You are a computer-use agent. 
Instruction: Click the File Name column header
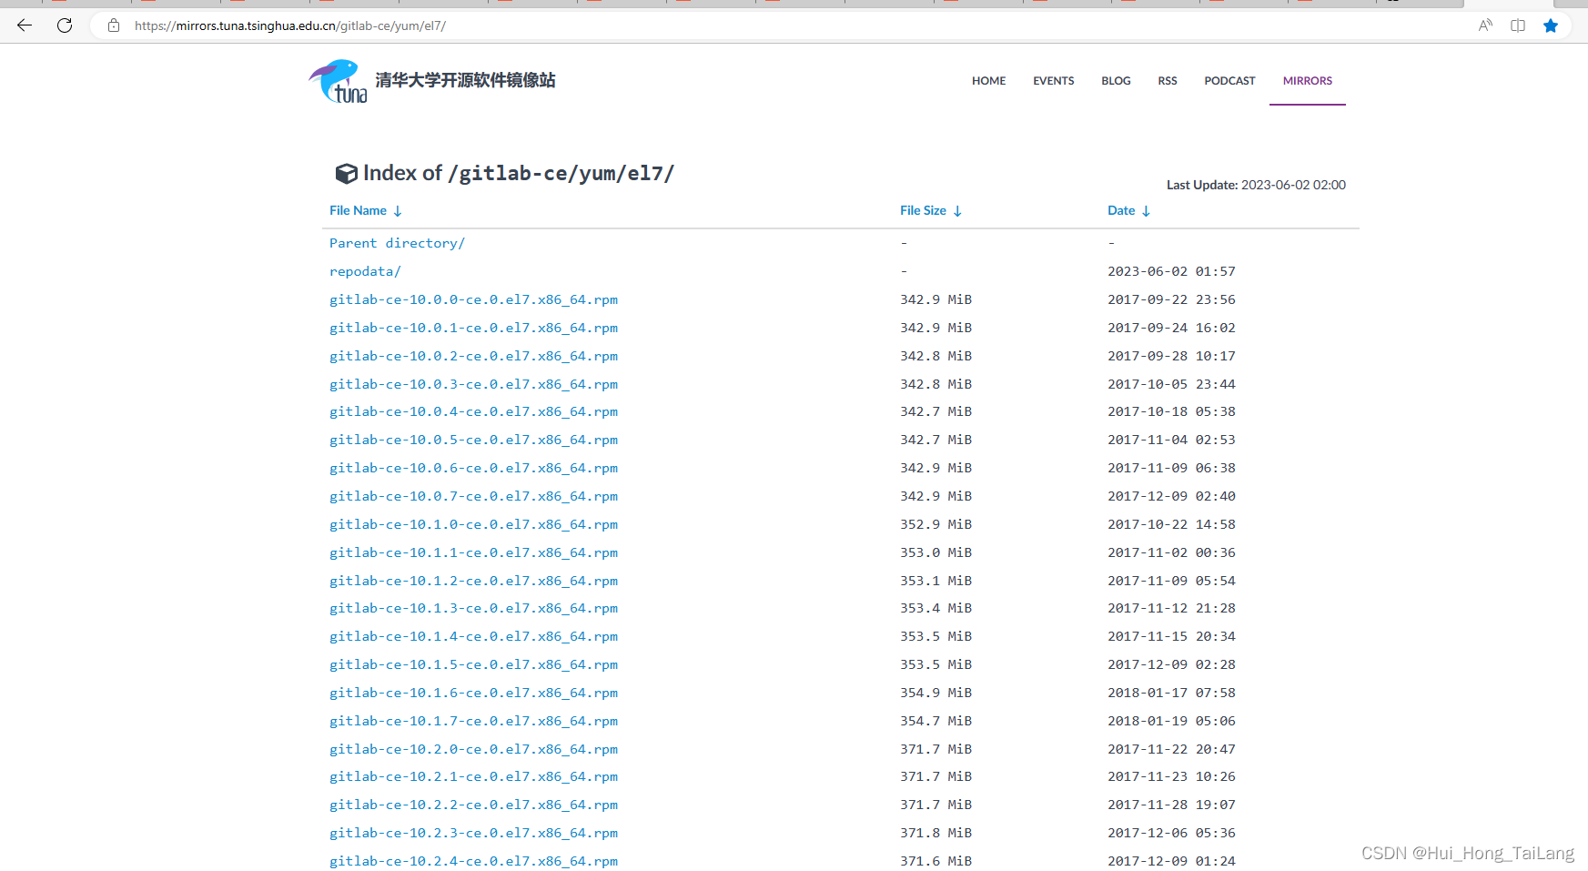coord(358,210)
